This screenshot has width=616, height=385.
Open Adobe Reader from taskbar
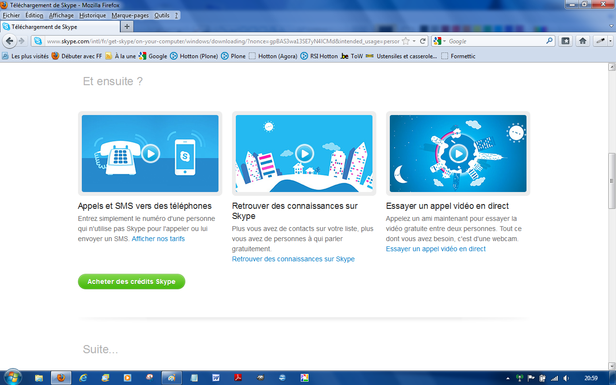[238, 378]
